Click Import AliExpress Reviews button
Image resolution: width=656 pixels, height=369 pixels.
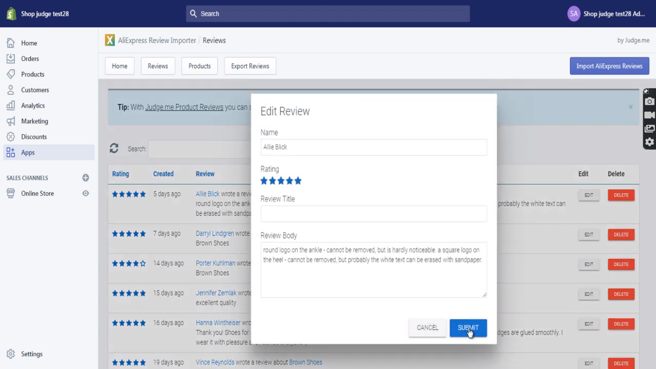(x=609, y=66)
